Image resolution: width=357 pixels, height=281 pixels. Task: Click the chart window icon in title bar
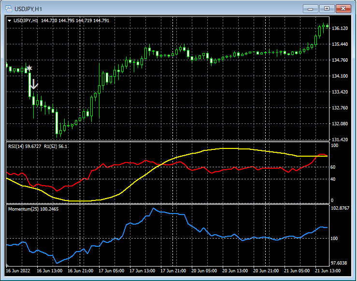point(8,9)
